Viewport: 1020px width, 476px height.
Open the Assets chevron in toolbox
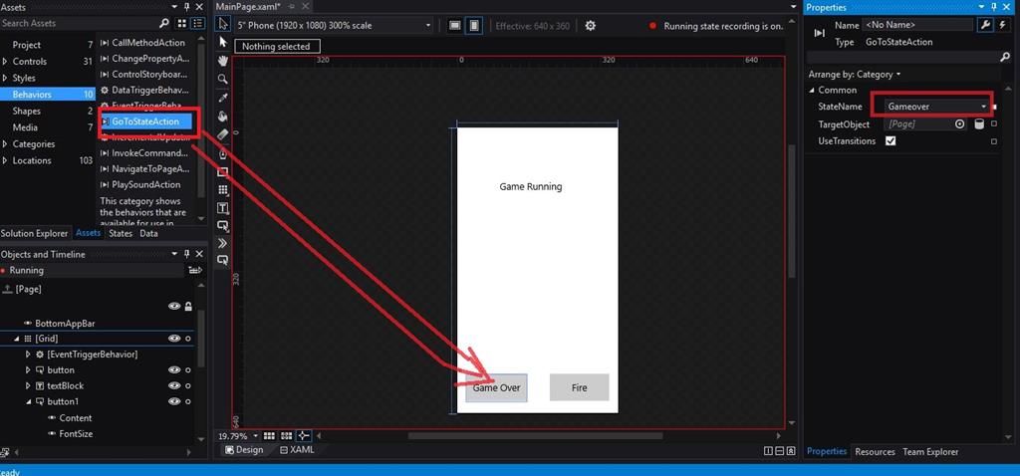pyautogui.click(x=223, y=243)
